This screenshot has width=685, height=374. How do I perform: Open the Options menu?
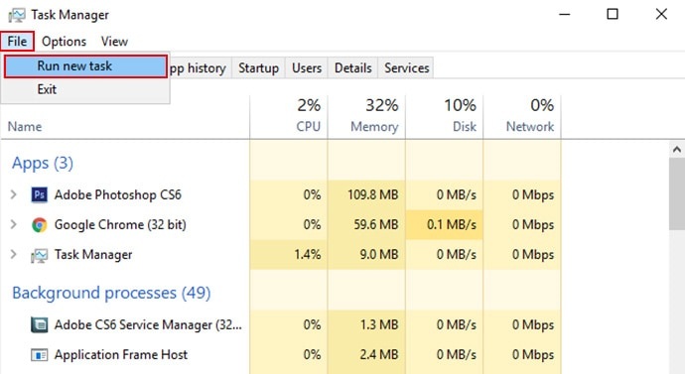pos(65,42)
